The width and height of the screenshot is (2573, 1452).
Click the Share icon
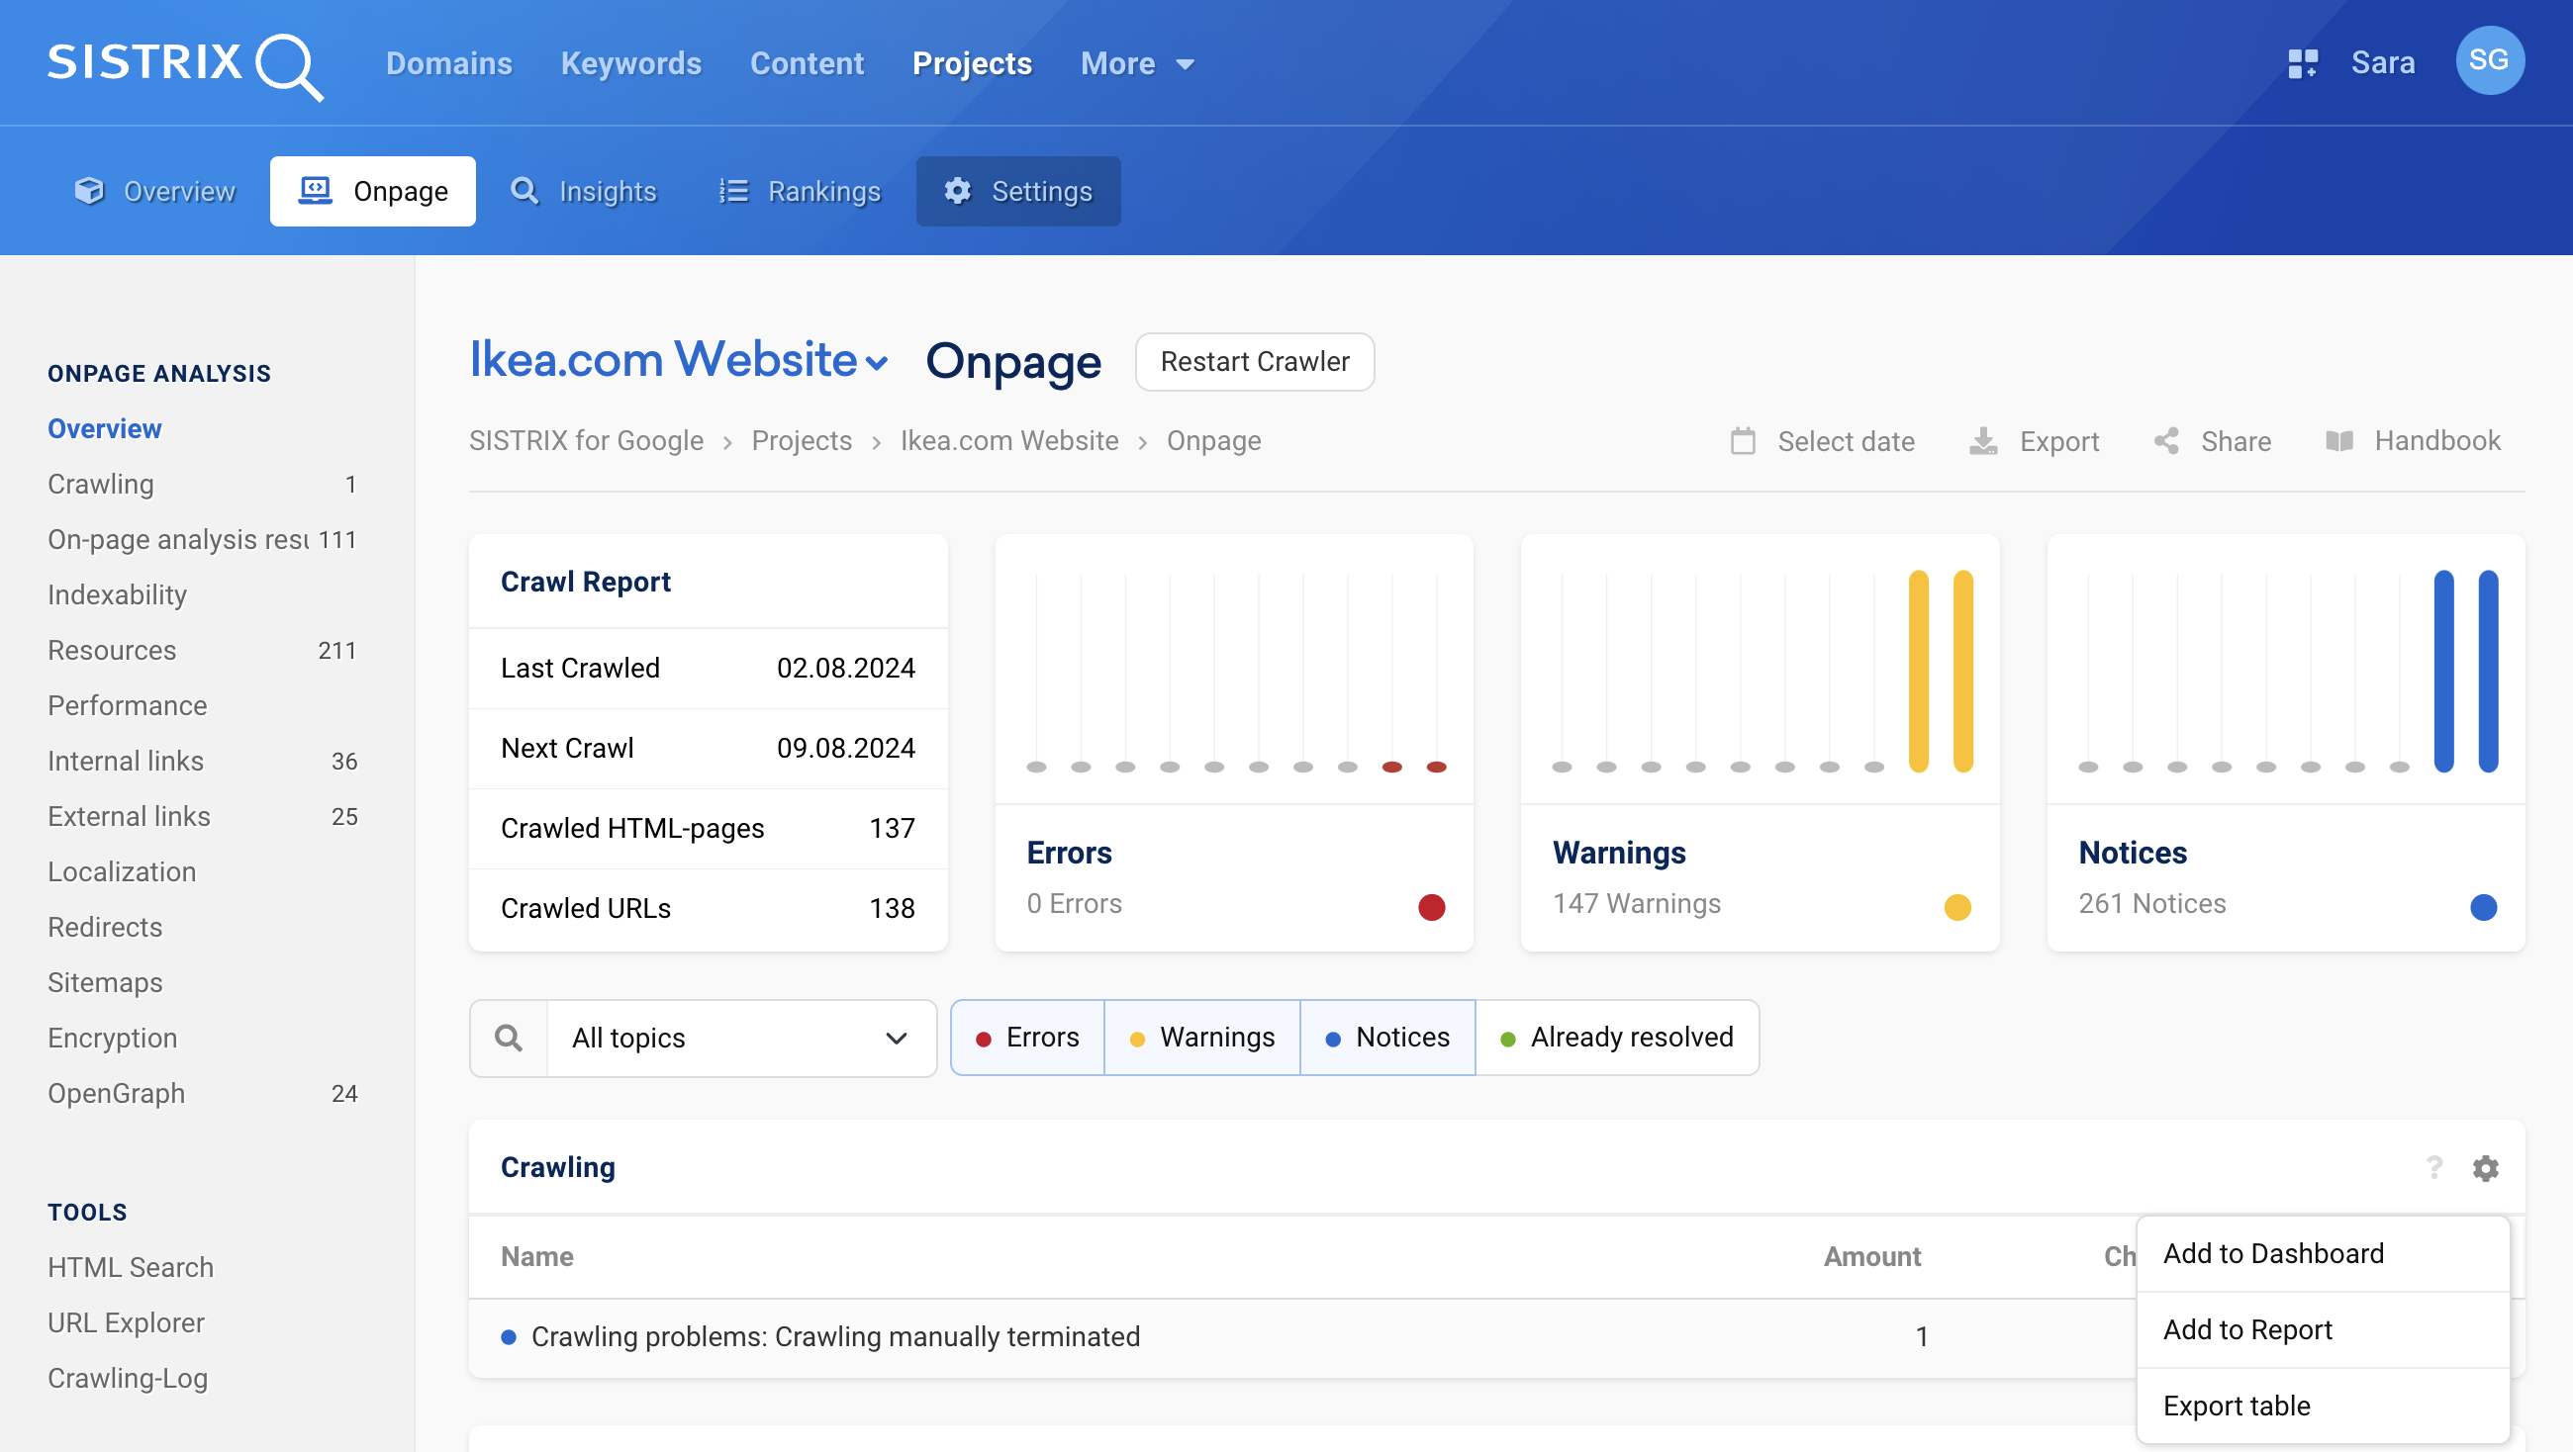click(2166, 441)
